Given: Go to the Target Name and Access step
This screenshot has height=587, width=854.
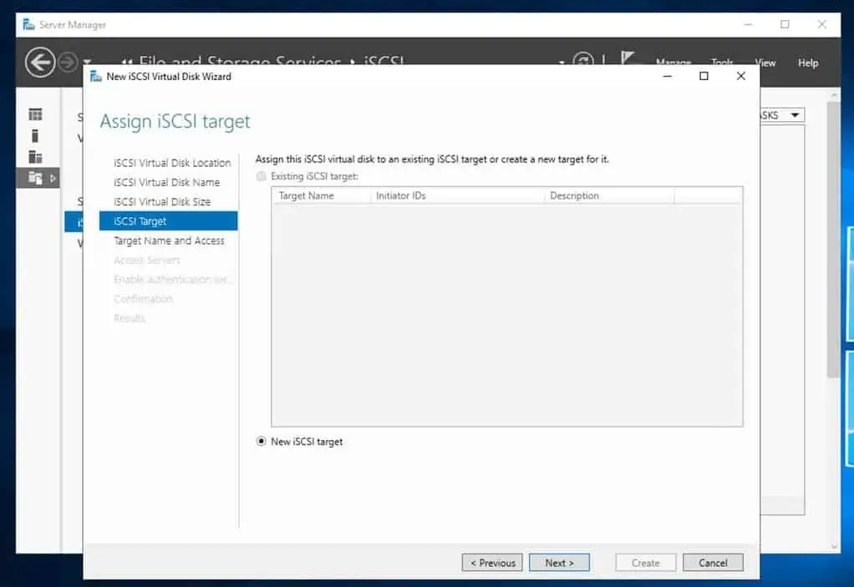Looking at the screenshot, I should click(x=169, y=240).
